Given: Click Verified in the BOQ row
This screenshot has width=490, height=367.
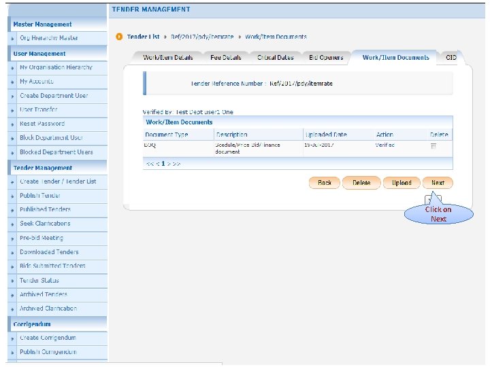Looking at the screenshot, I should [x=385, y=145].
